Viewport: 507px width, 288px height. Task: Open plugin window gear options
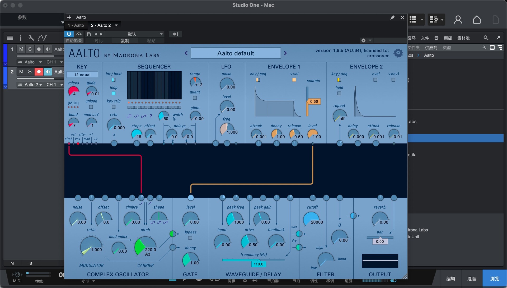(363, 40)
